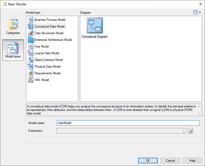Click the XML Model icon
The width and height of the screenshot is (205, 166).
click(x=31, y=80)
